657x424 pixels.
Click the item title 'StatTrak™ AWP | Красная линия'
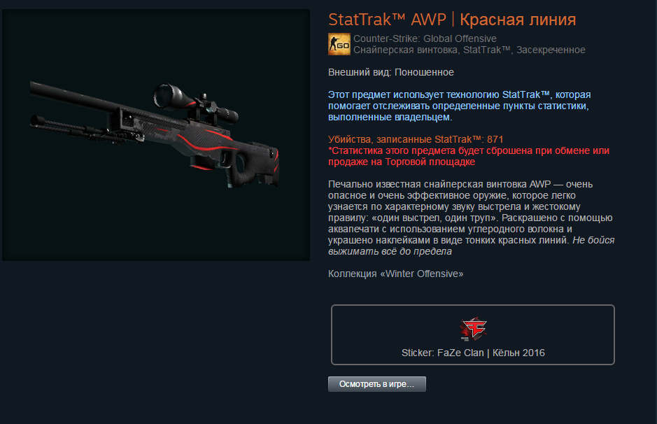452,20
